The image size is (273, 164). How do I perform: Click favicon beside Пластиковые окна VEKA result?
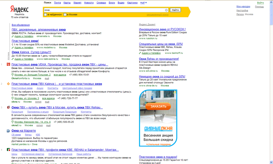point(8,64)
